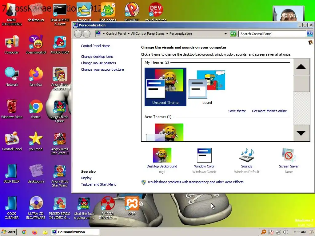315x236 pixels.
Task: Launch Chrome from the quick launch bar
Action: [x=24, y=232]
